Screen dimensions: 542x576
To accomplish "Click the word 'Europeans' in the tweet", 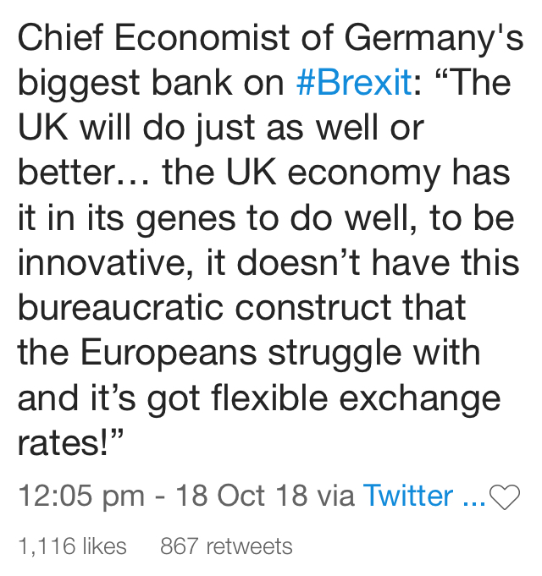I will (169, 354).
